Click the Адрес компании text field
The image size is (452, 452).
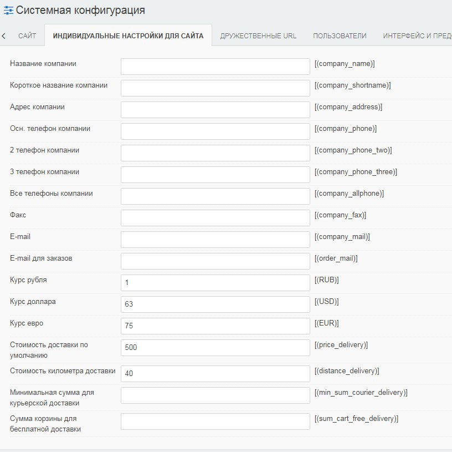[215, 110]
